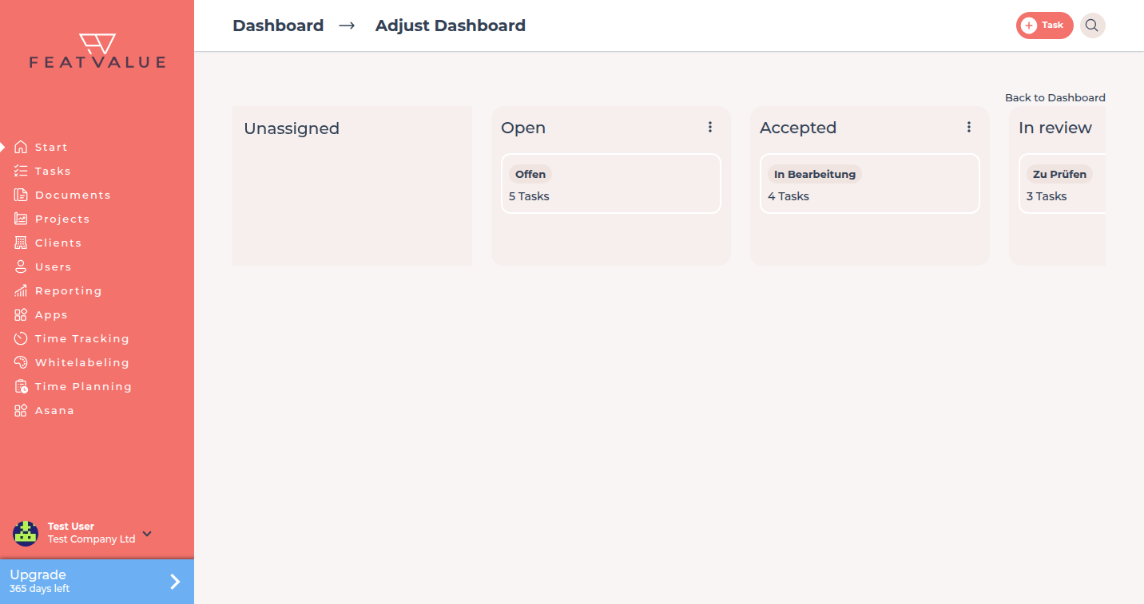Click the 4 Tasks count
This screenshot has width=1144, height=604.
[788, 196]
